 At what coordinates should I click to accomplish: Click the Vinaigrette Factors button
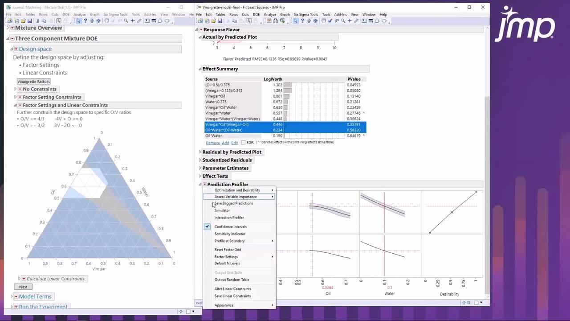[34, 82]
